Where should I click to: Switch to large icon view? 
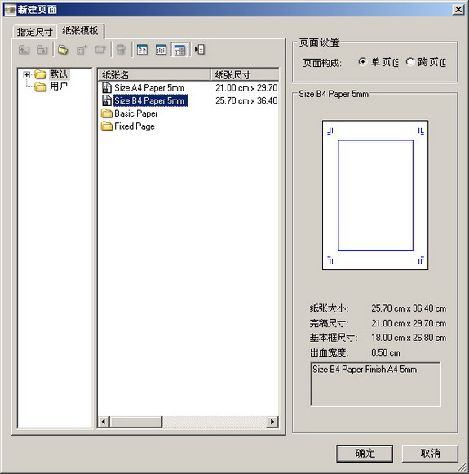143,50
